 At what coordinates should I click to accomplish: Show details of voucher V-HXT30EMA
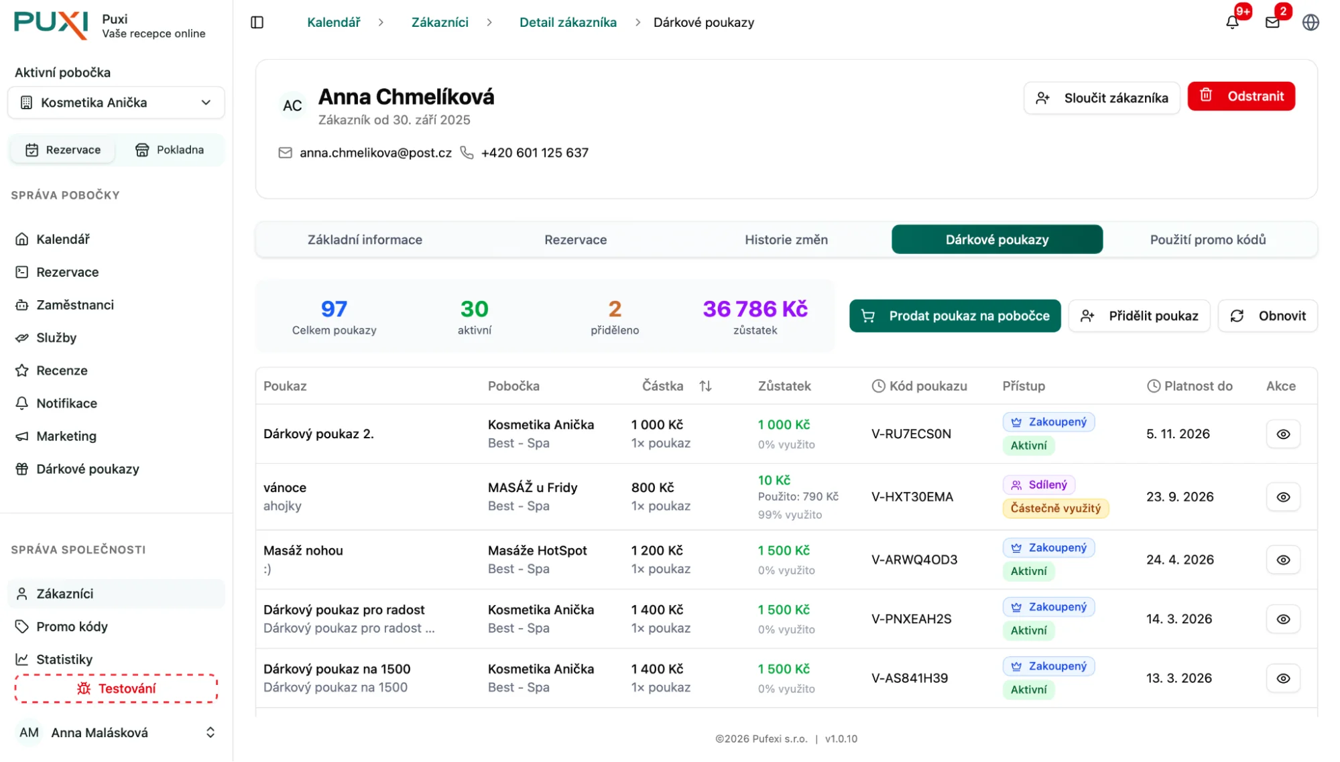tap(1283, 497)
